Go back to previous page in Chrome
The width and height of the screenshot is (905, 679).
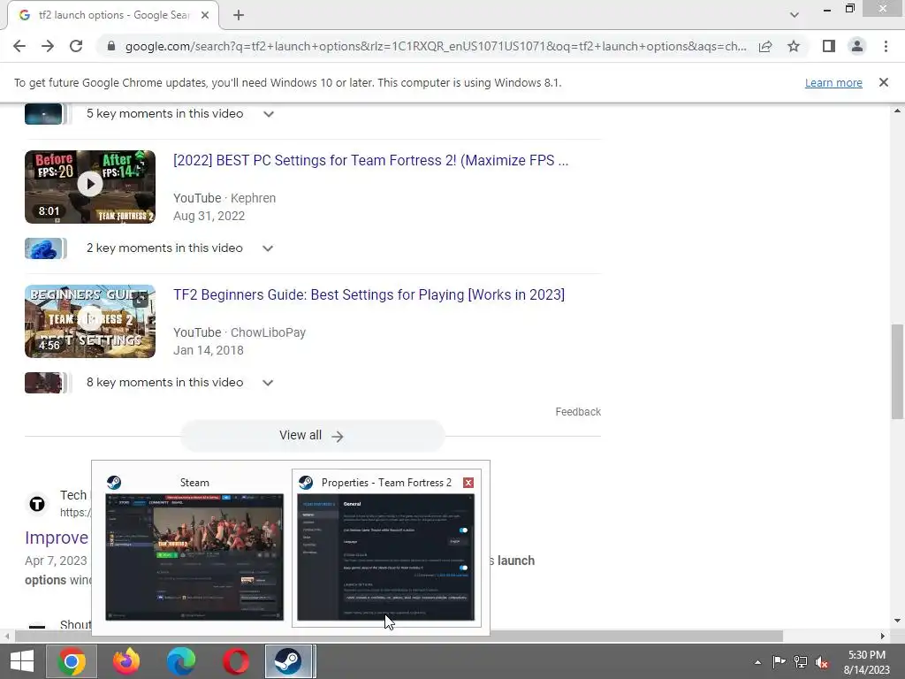[19, 46]
